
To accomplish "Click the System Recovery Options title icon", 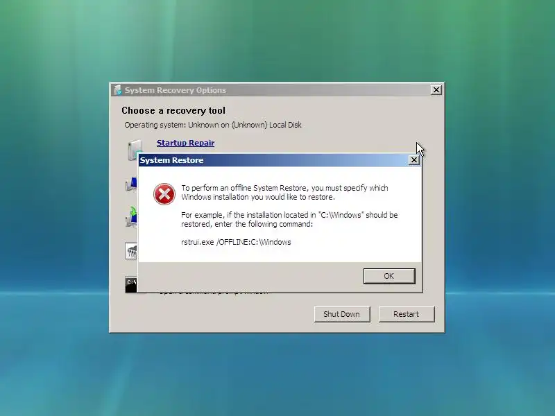I will 118,90.
